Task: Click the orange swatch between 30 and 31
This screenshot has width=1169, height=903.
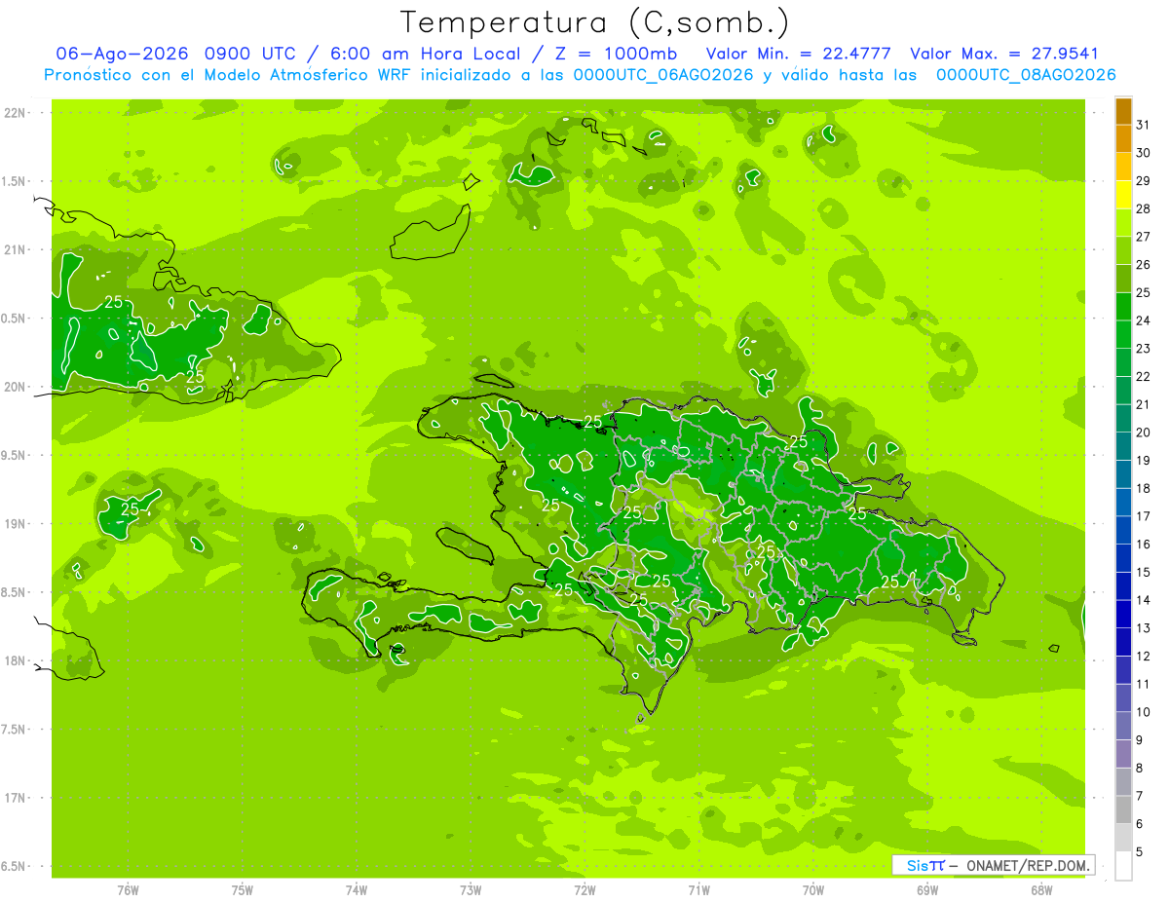Action: (x=1124, y=139)
